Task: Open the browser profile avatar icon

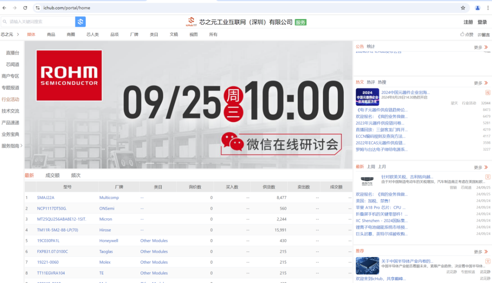Action: [478, 8]
